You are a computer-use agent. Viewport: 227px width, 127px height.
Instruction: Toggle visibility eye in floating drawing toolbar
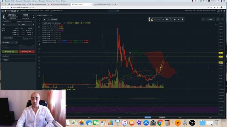pos(178,19)
